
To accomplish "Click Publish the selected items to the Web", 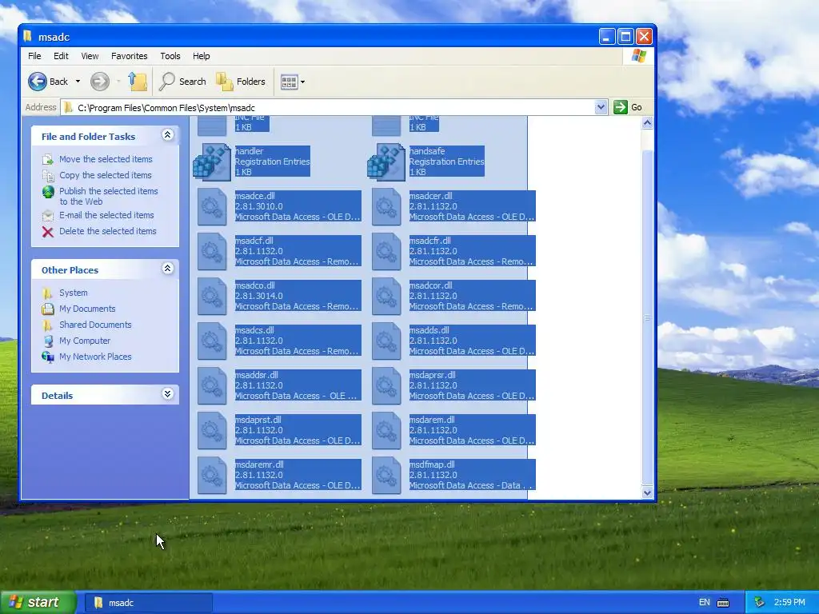I will click(108, 197).
